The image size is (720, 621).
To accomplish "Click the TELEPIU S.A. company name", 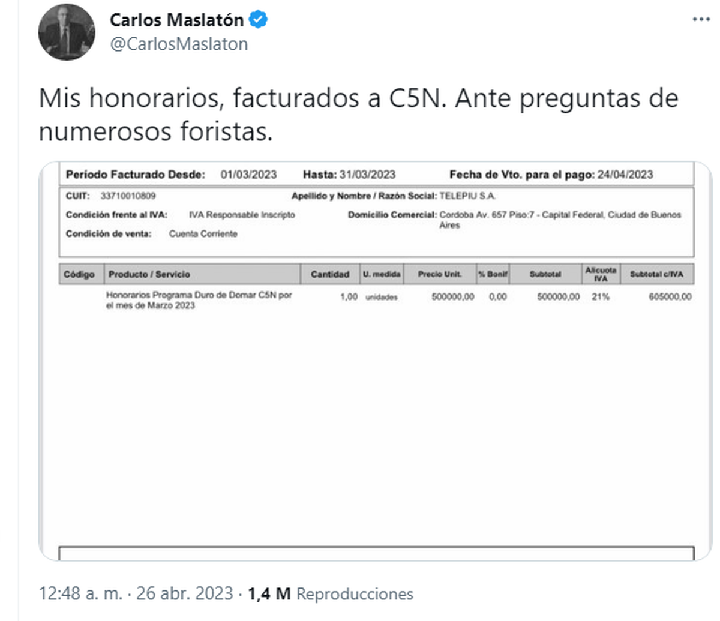I will pos(467,196).
